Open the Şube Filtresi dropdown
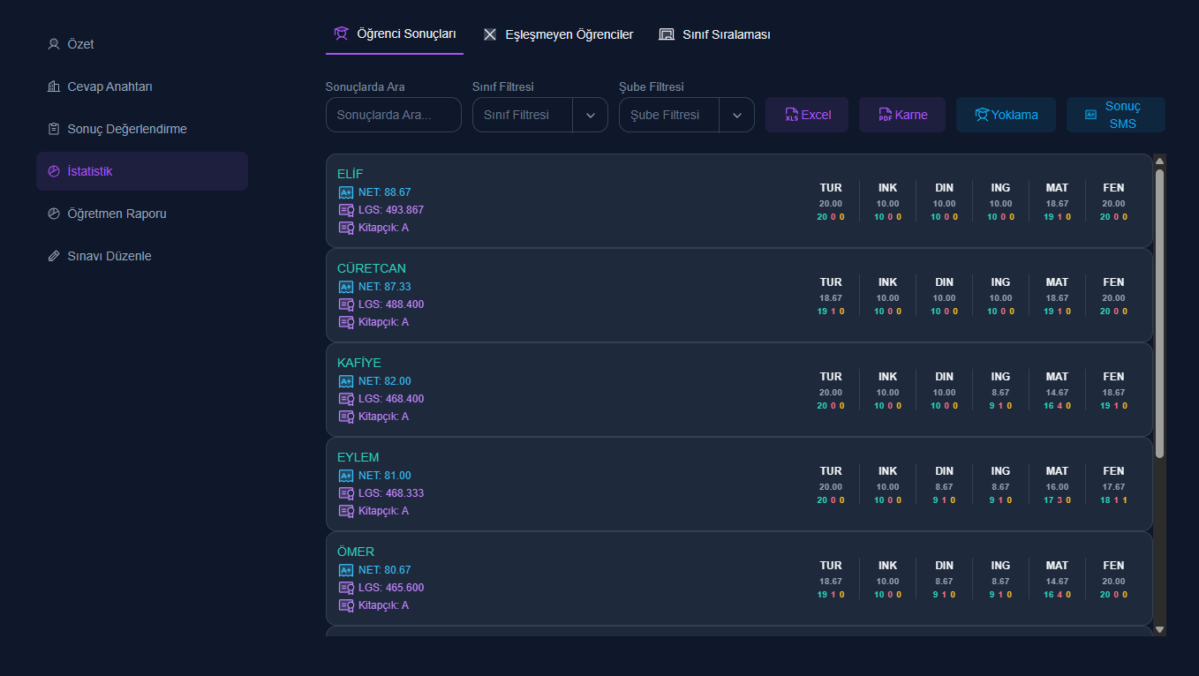This screenshot has height=676, width=1199. [687, 115]
